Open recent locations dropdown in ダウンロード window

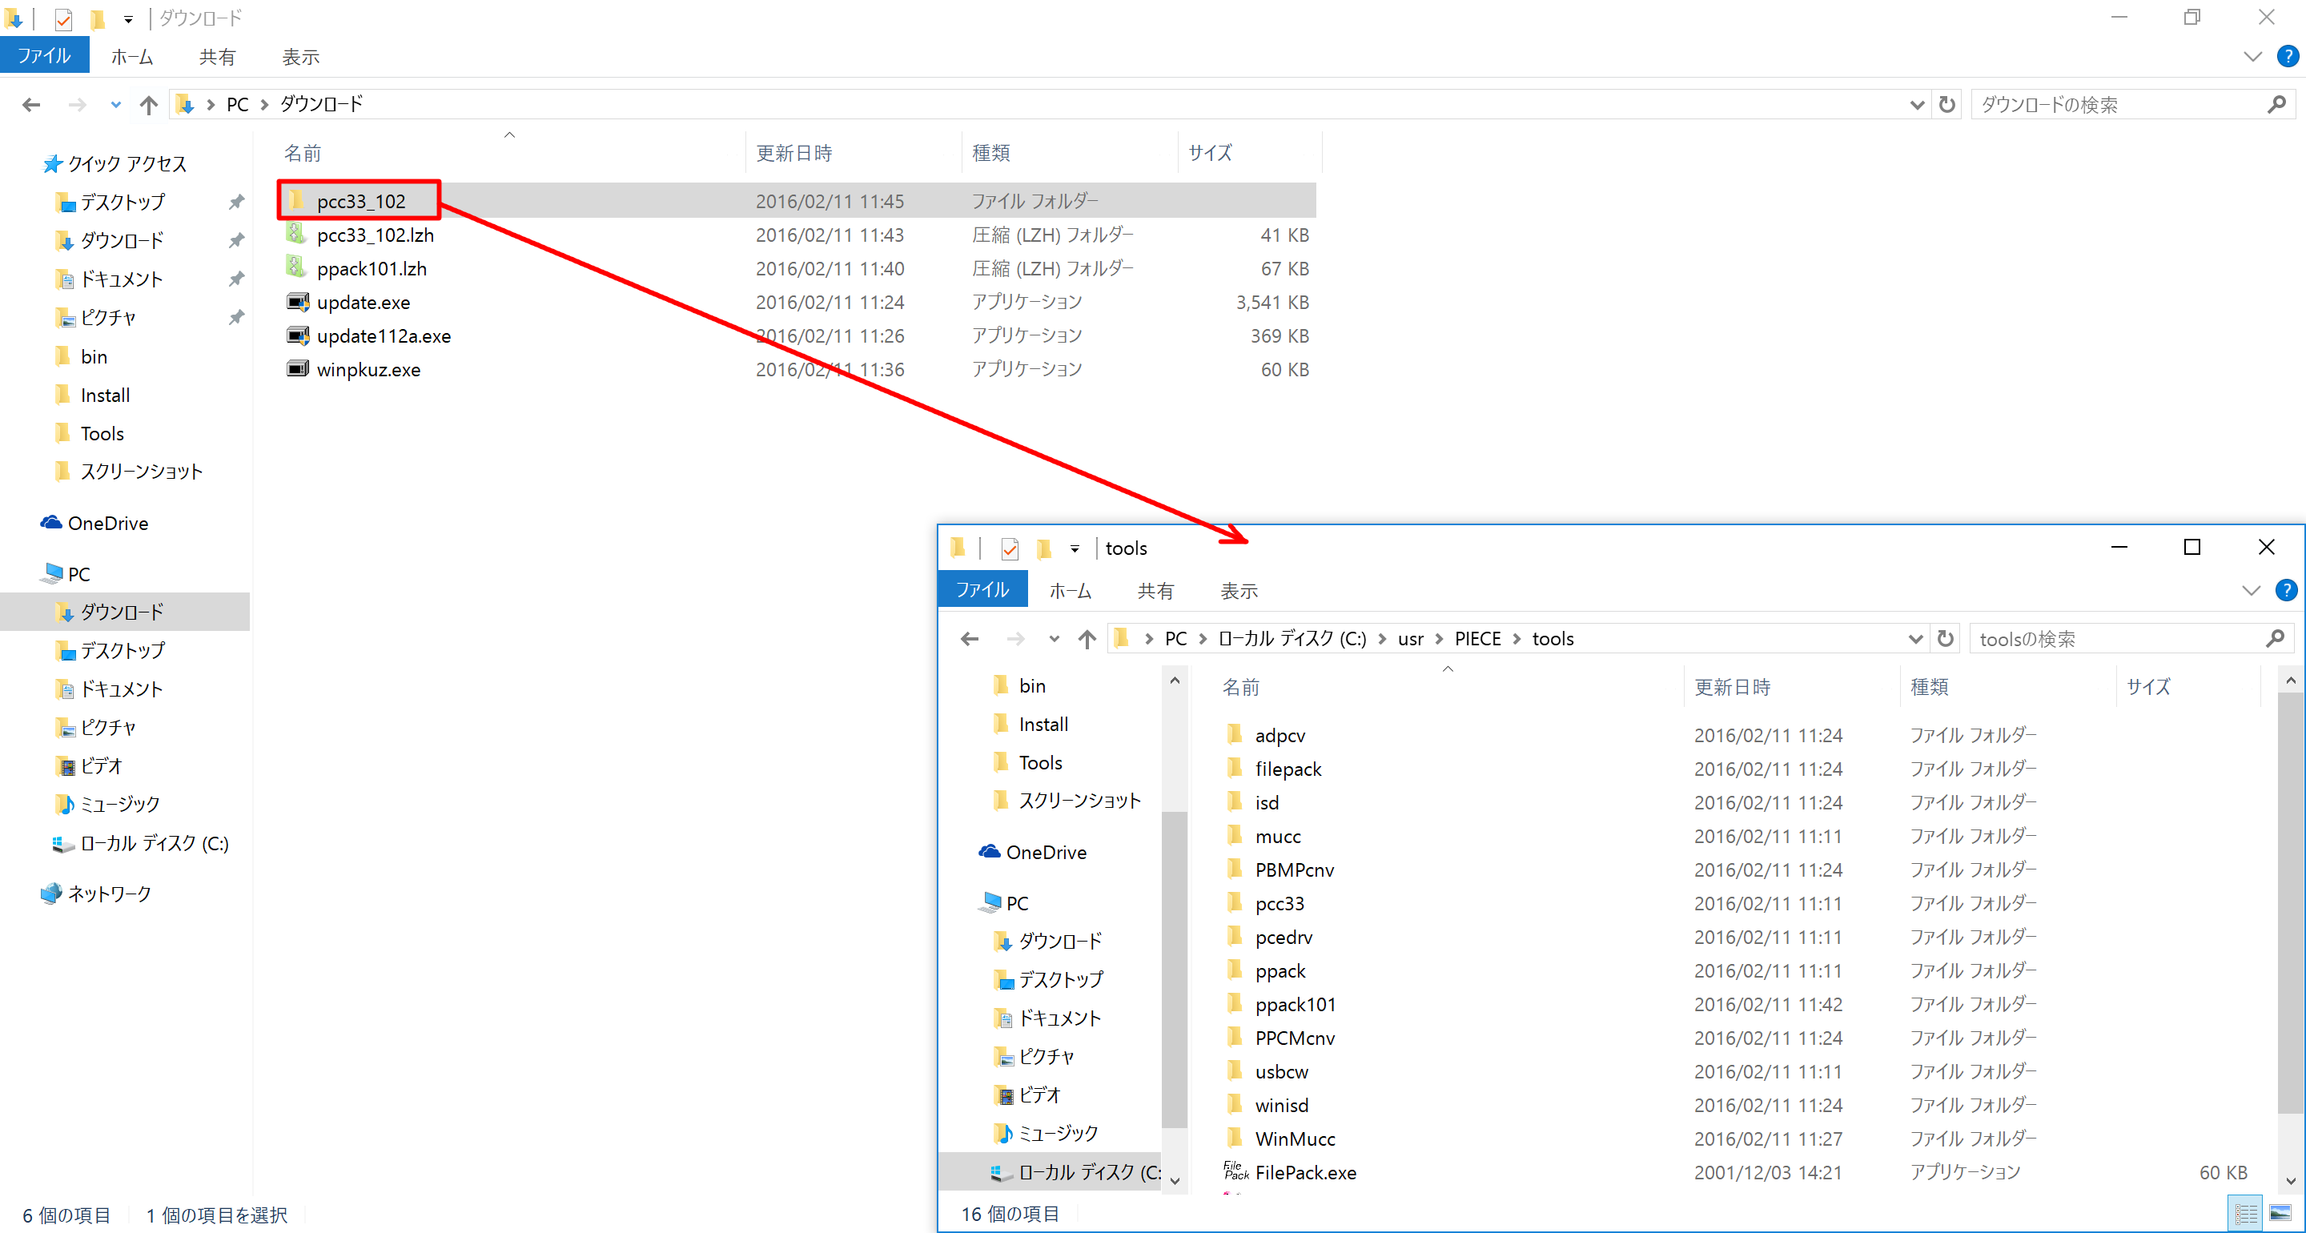tap(115, 105)
